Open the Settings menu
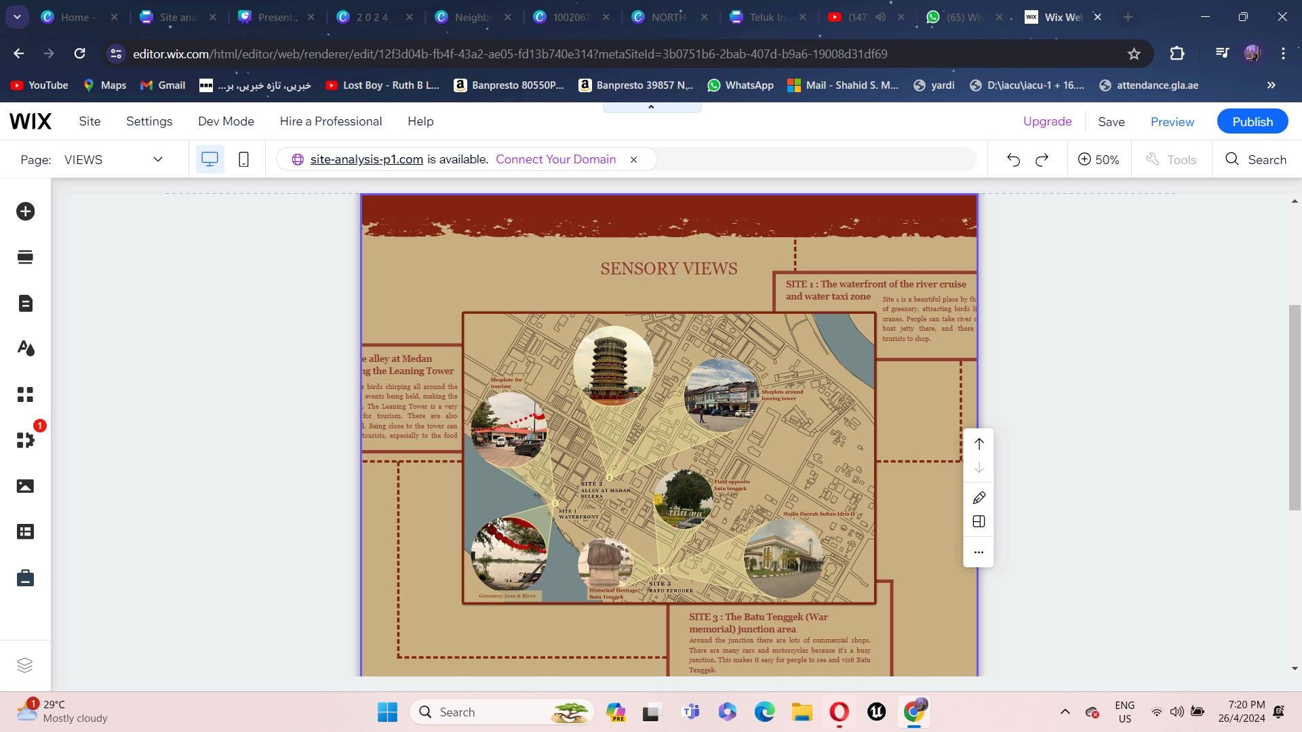 tap(149, 121)
